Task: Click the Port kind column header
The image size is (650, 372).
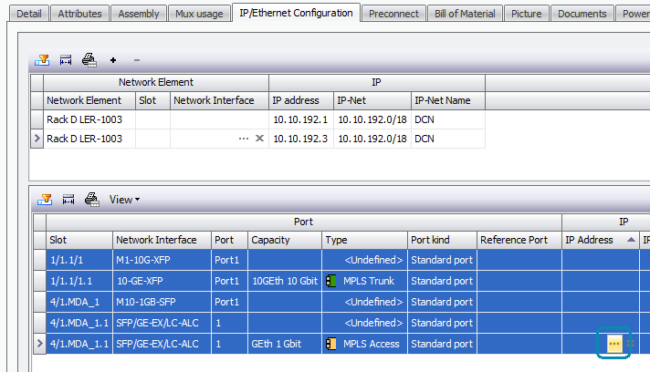Action: 443,240
